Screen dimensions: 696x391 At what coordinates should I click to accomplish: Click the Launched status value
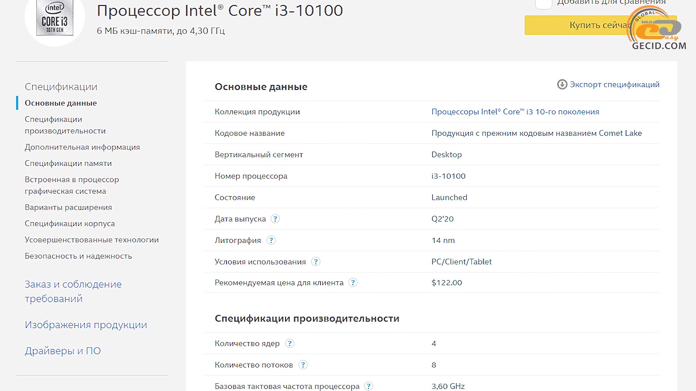point(449,197)
